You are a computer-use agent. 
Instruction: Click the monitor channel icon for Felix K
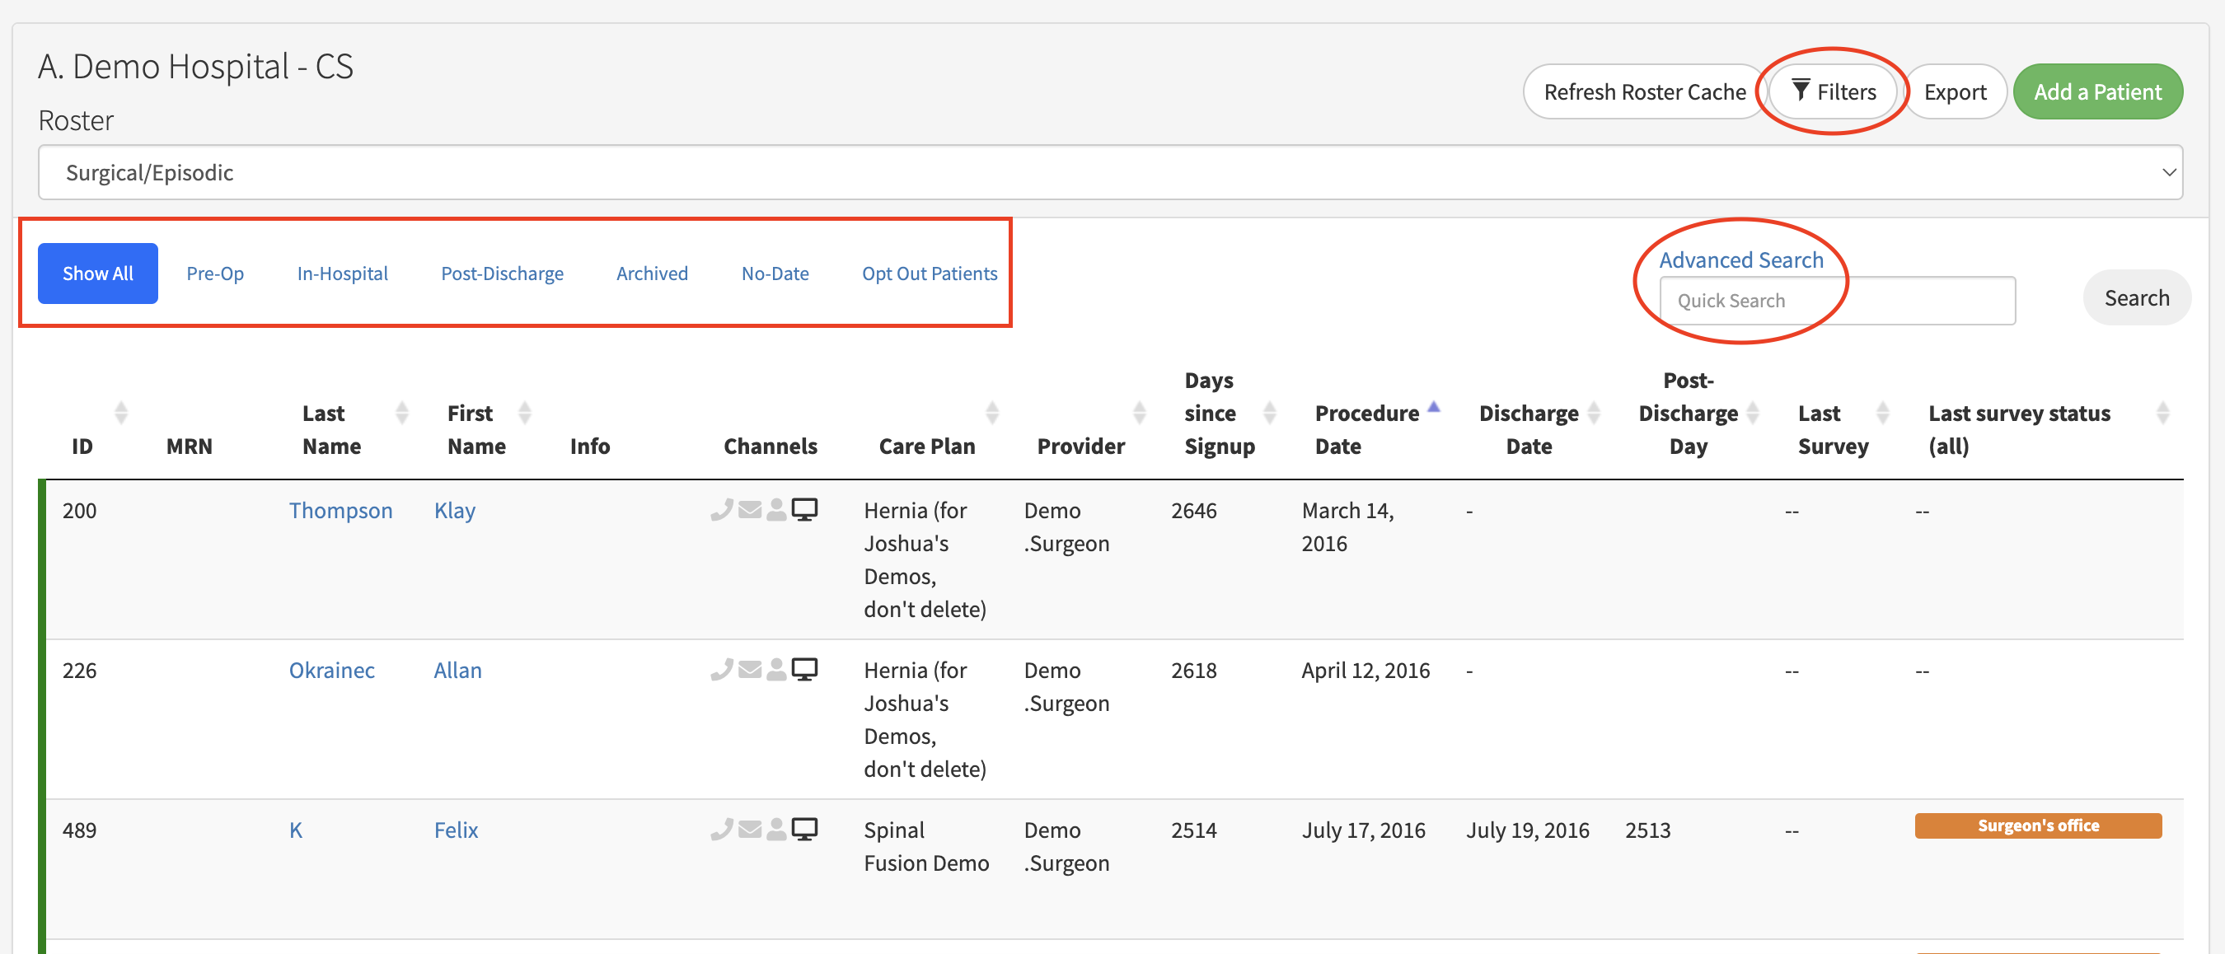tap(804, 830)
